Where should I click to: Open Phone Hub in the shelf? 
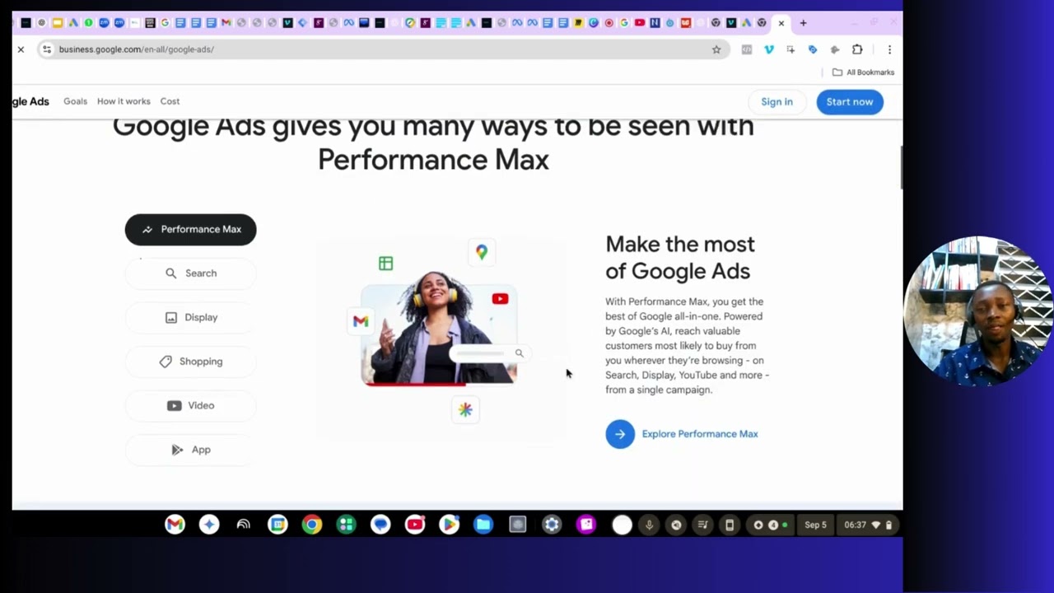tap(730, 525)
